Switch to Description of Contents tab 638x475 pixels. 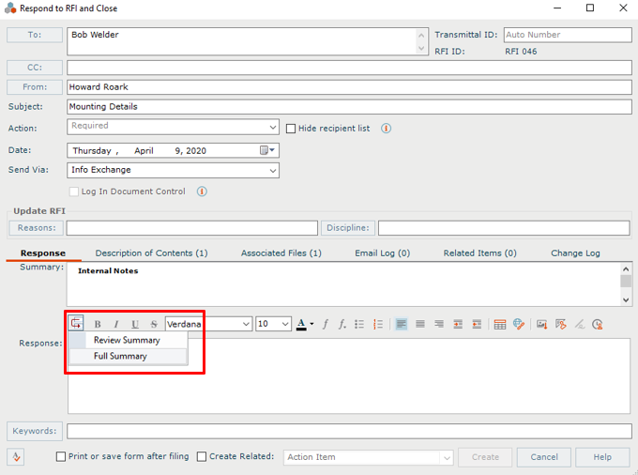151,253
